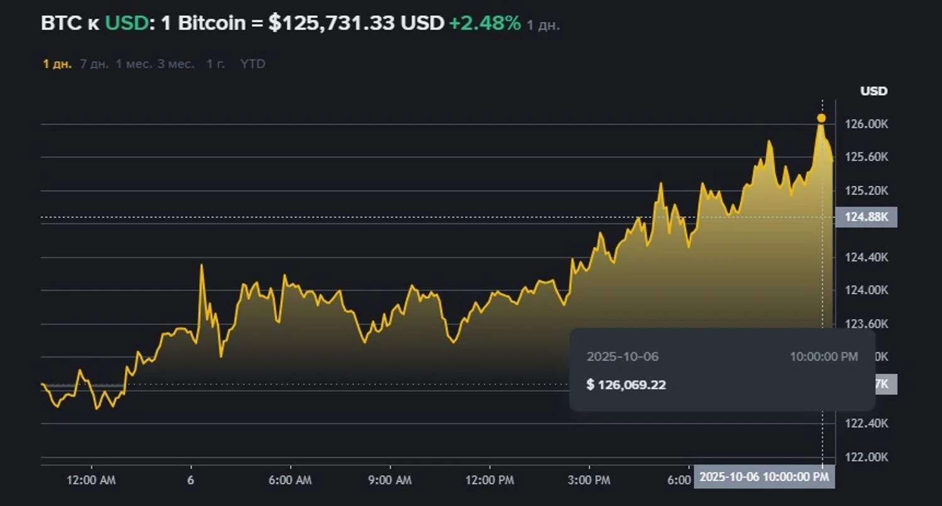Click the +2.48% daily change figure
Screen dimensions: 942x506
(x=484, y=23)
